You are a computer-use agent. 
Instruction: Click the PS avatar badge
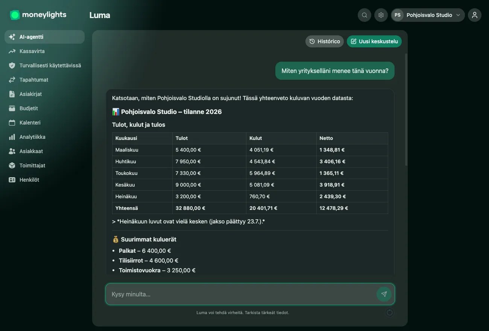pos(398,15)
